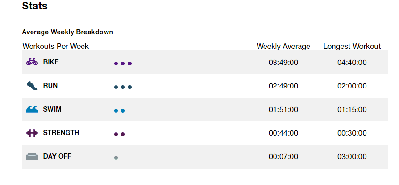The image size is (399, 185).
Task: Select the BIKE row label
Action: [x=51, y=62]
